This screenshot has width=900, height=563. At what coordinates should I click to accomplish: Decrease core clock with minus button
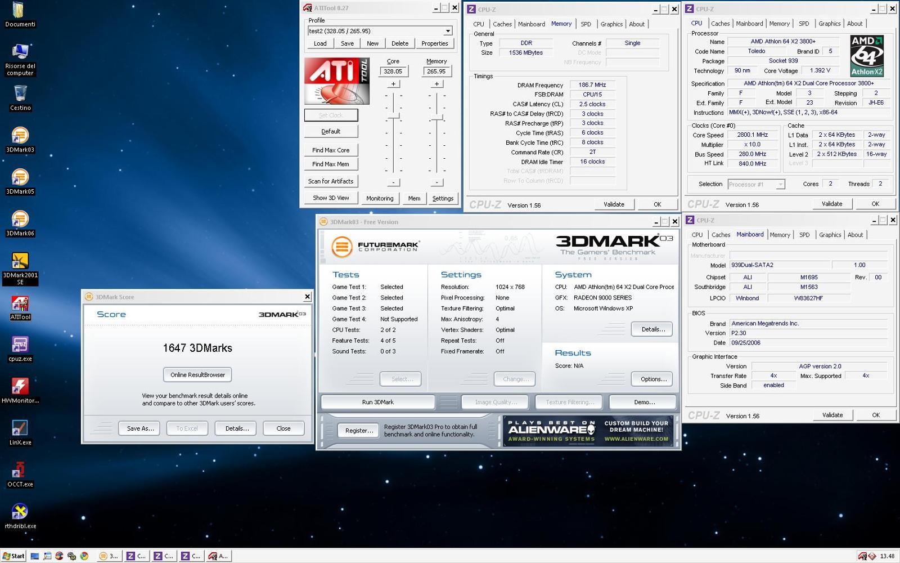pyautogui.click(x=393, y=182)
